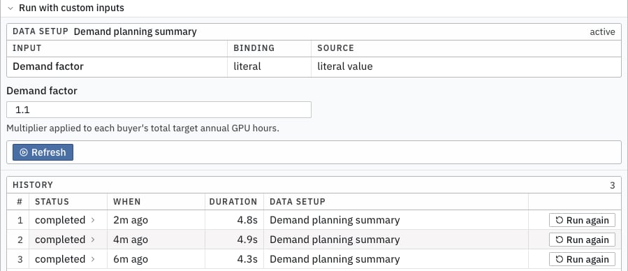Viewport: 628px width, 271px height.
Task: Click the Refresh button
Action: tap(43, 152)
